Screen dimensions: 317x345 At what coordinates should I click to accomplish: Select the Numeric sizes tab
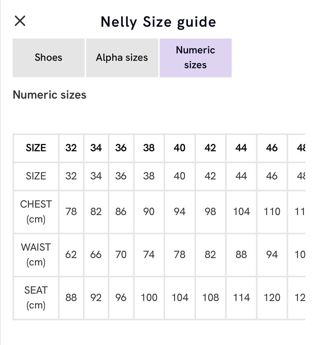[x=195, y=57]
